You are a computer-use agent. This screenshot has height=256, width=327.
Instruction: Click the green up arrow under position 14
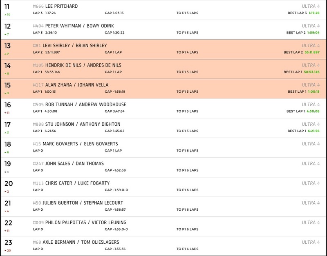[5, 73]
